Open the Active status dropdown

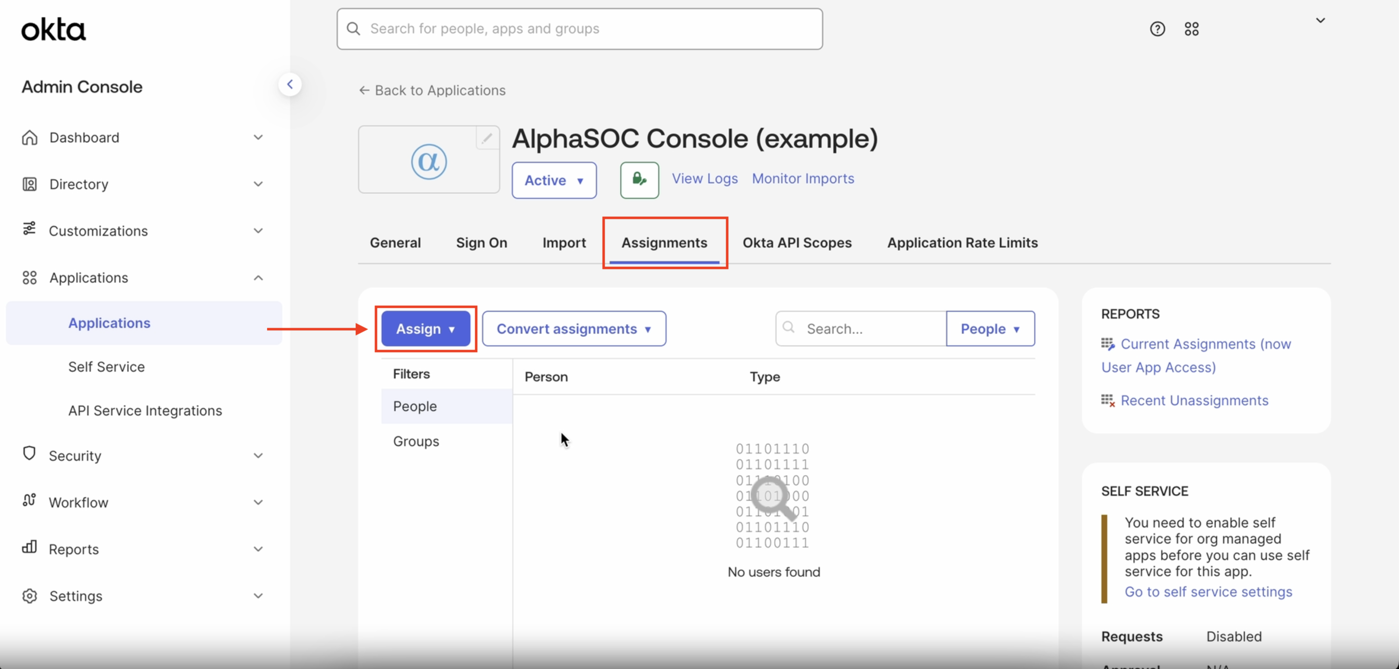coord(554,180)
